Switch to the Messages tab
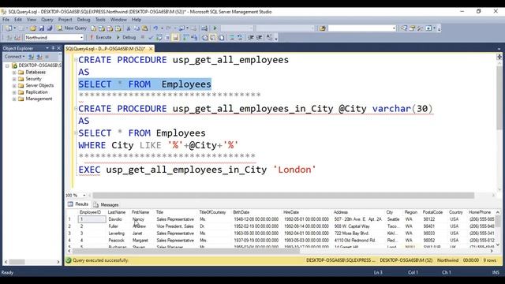The width and height of the screenshot is (505, 284). (x=106, y=205)
